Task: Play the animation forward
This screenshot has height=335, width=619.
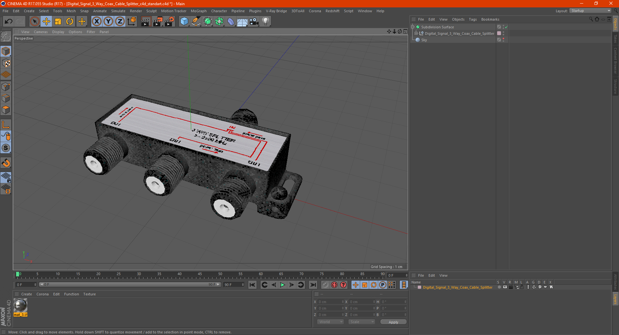Action: [x=283, y=285]
